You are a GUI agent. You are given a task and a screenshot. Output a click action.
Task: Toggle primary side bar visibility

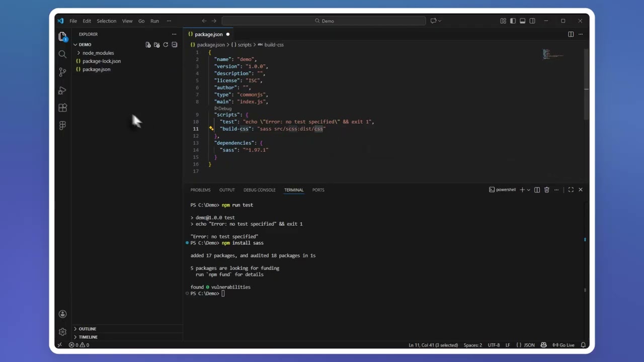click(513, 21)
